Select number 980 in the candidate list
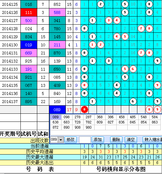The image size is (162, 174). (88, 127)
